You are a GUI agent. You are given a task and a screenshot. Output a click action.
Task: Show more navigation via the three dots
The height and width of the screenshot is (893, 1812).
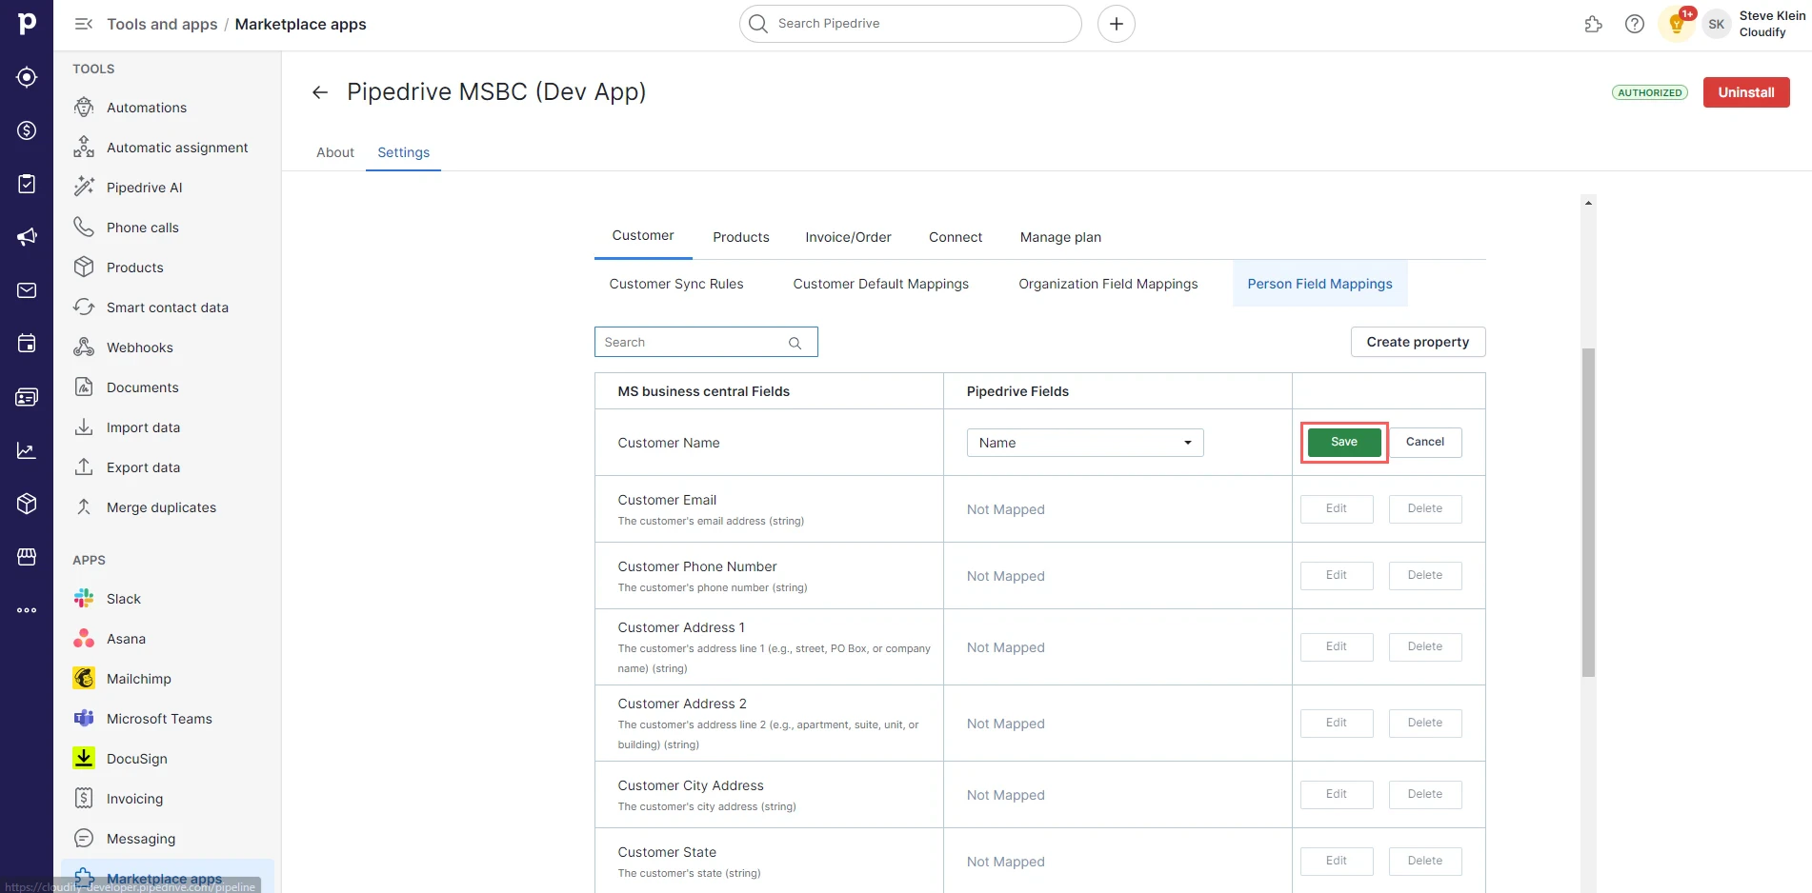click(27, 610)
